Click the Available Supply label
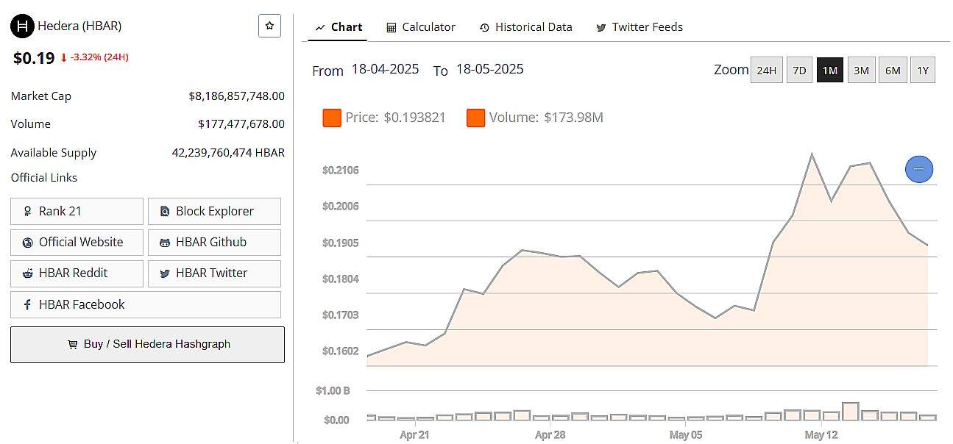This screenshot has height=444, width=953. 54,153
